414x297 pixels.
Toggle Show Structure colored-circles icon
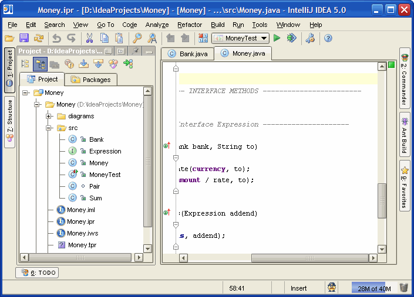click(x=113, y=64)
